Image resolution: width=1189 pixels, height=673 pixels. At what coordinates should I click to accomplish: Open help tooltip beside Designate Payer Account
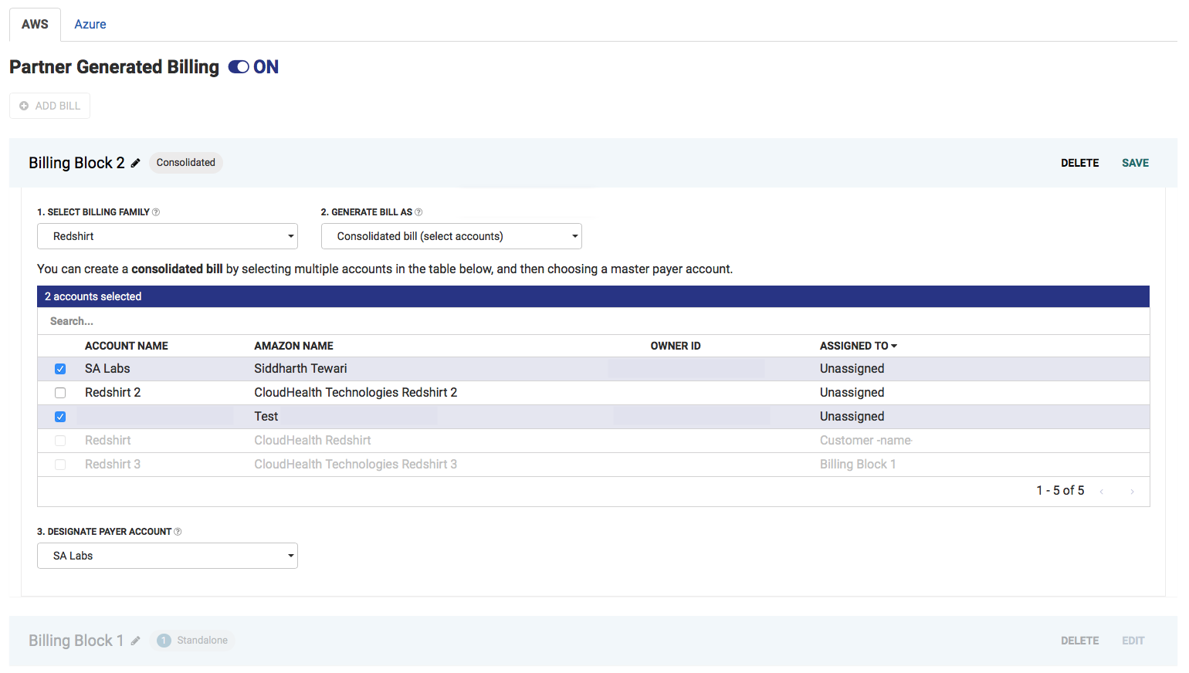coord(178,531)
